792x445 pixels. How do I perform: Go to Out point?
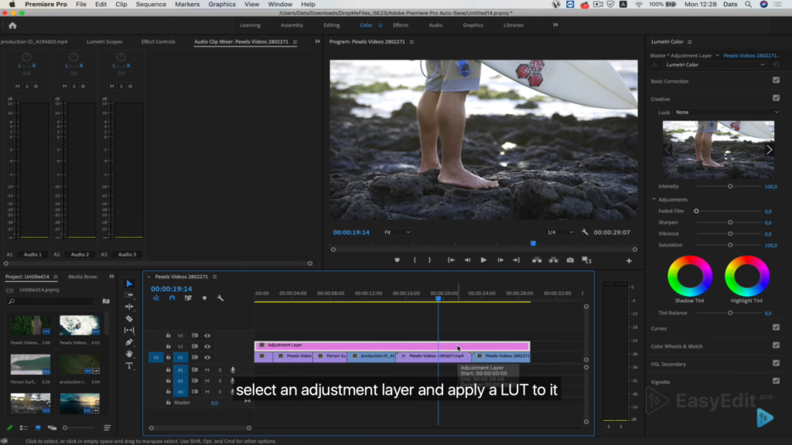[x=516, y=260]
